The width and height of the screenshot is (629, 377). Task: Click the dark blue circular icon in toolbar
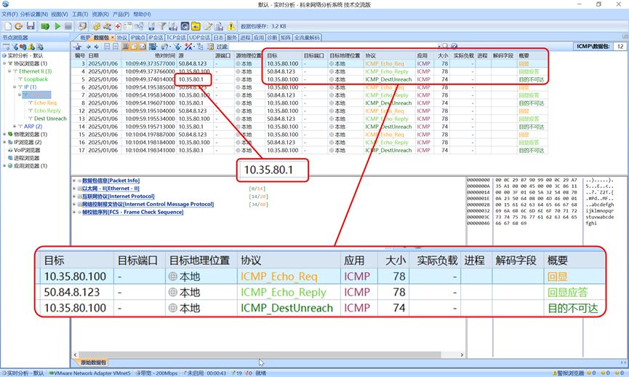click(x=185, y=26)
